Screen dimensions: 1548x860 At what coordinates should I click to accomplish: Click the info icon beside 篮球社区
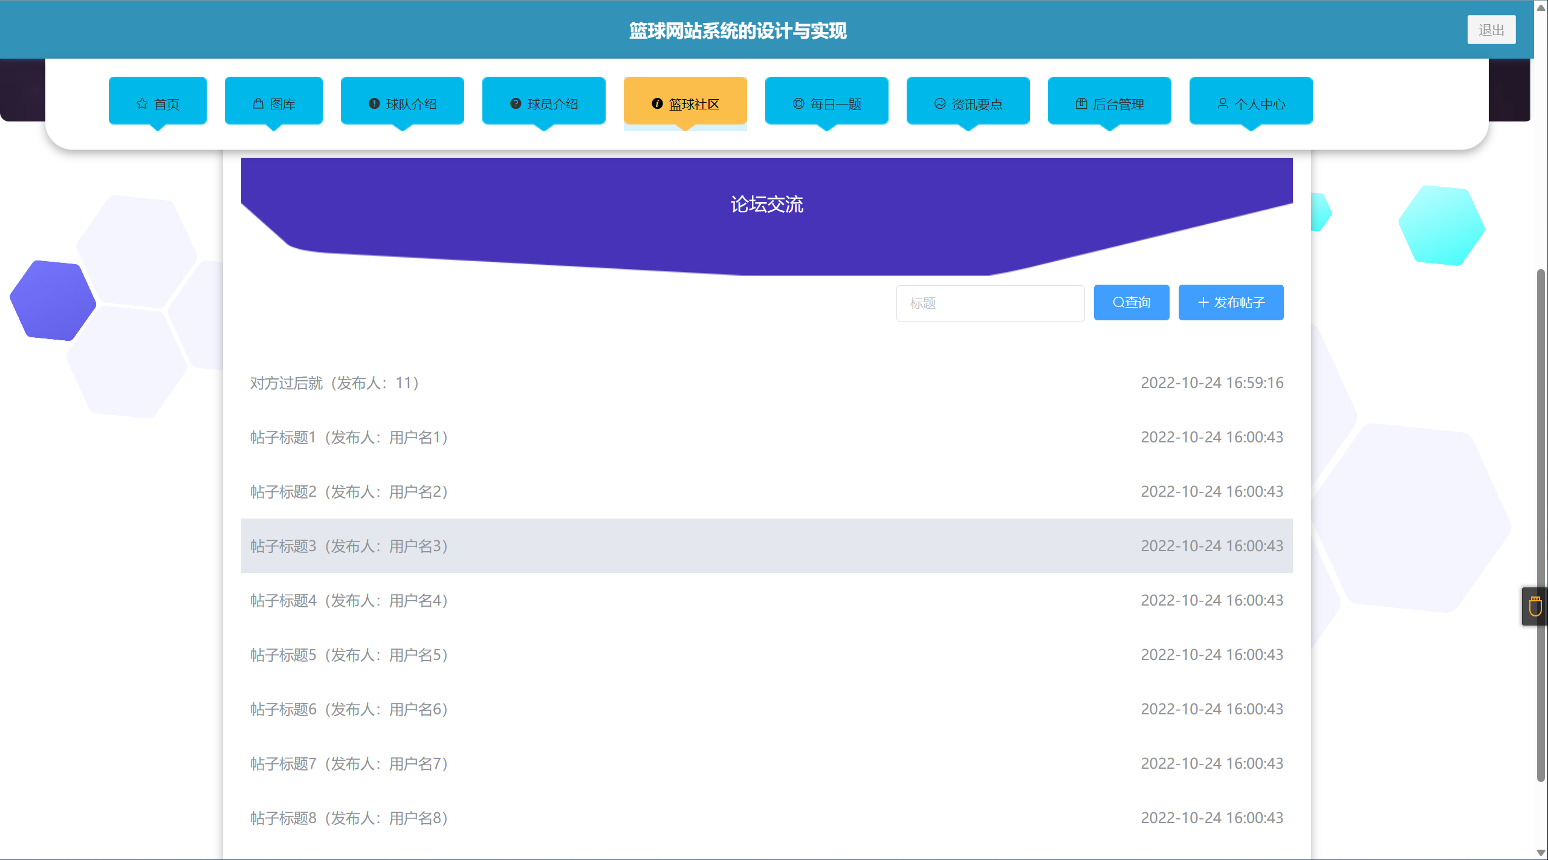657,104
